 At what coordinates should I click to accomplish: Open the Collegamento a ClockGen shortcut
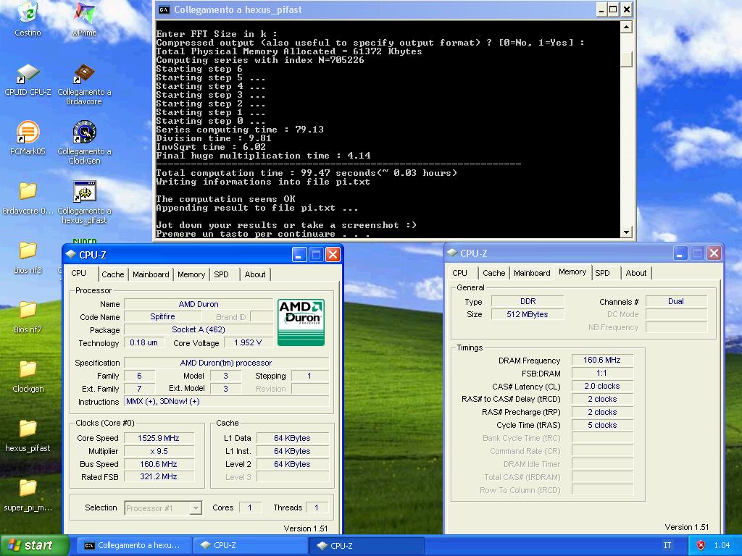(84, 143)
